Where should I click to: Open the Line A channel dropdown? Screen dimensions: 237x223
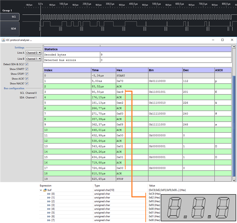click(x=33, y=53)
